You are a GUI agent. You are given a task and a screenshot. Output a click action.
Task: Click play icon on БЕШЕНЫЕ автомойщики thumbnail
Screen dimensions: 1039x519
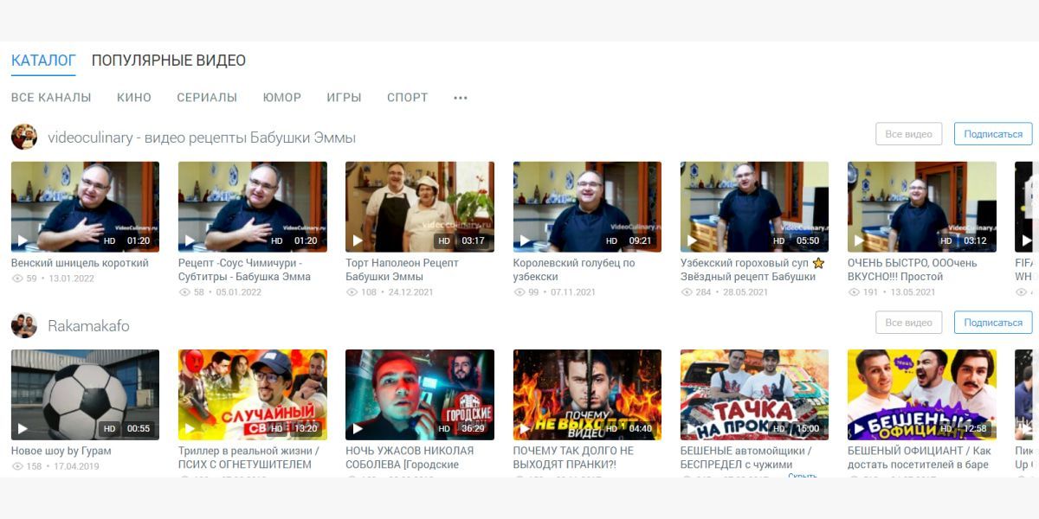[x=692, y=428]
